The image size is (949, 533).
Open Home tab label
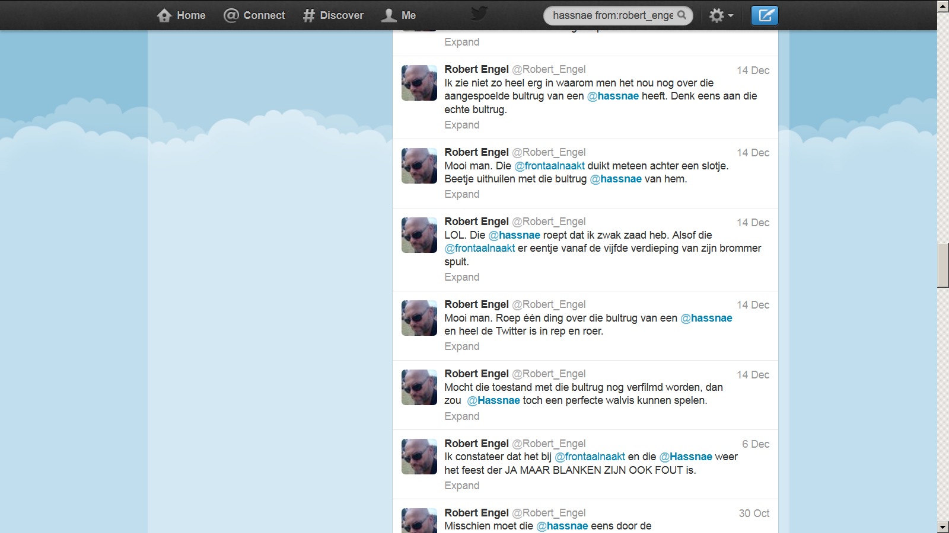click(191, 15)
